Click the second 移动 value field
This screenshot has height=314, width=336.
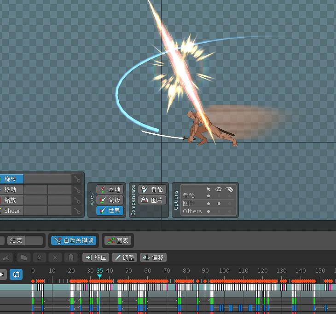59,189
